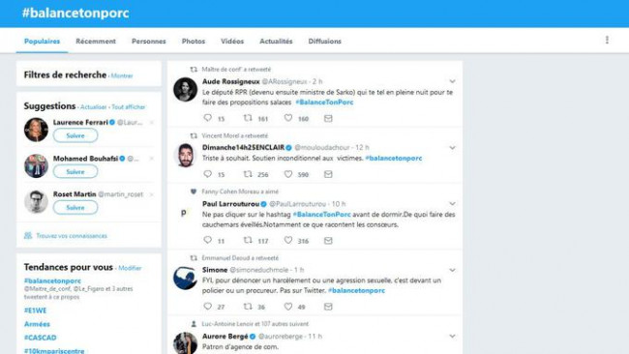The image size is (629, 354).
Task: Open the vertical three-dot more options menu
Action: pos(607,40)
